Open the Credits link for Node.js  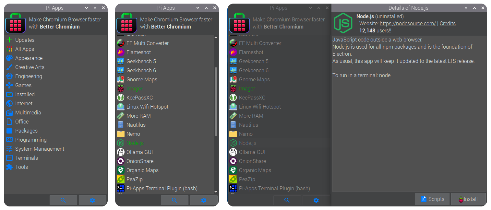pyautogui.click(x=448, y=23)
